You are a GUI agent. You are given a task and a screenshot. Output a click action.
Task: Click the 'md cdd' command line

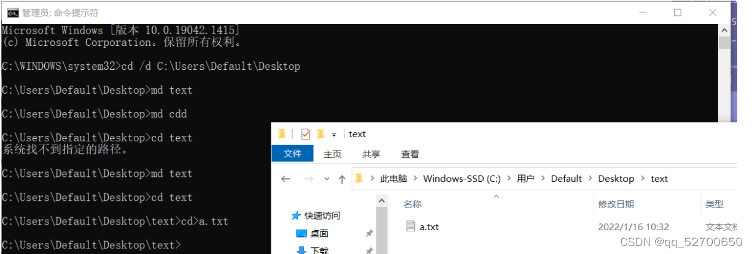pos(95,114)
